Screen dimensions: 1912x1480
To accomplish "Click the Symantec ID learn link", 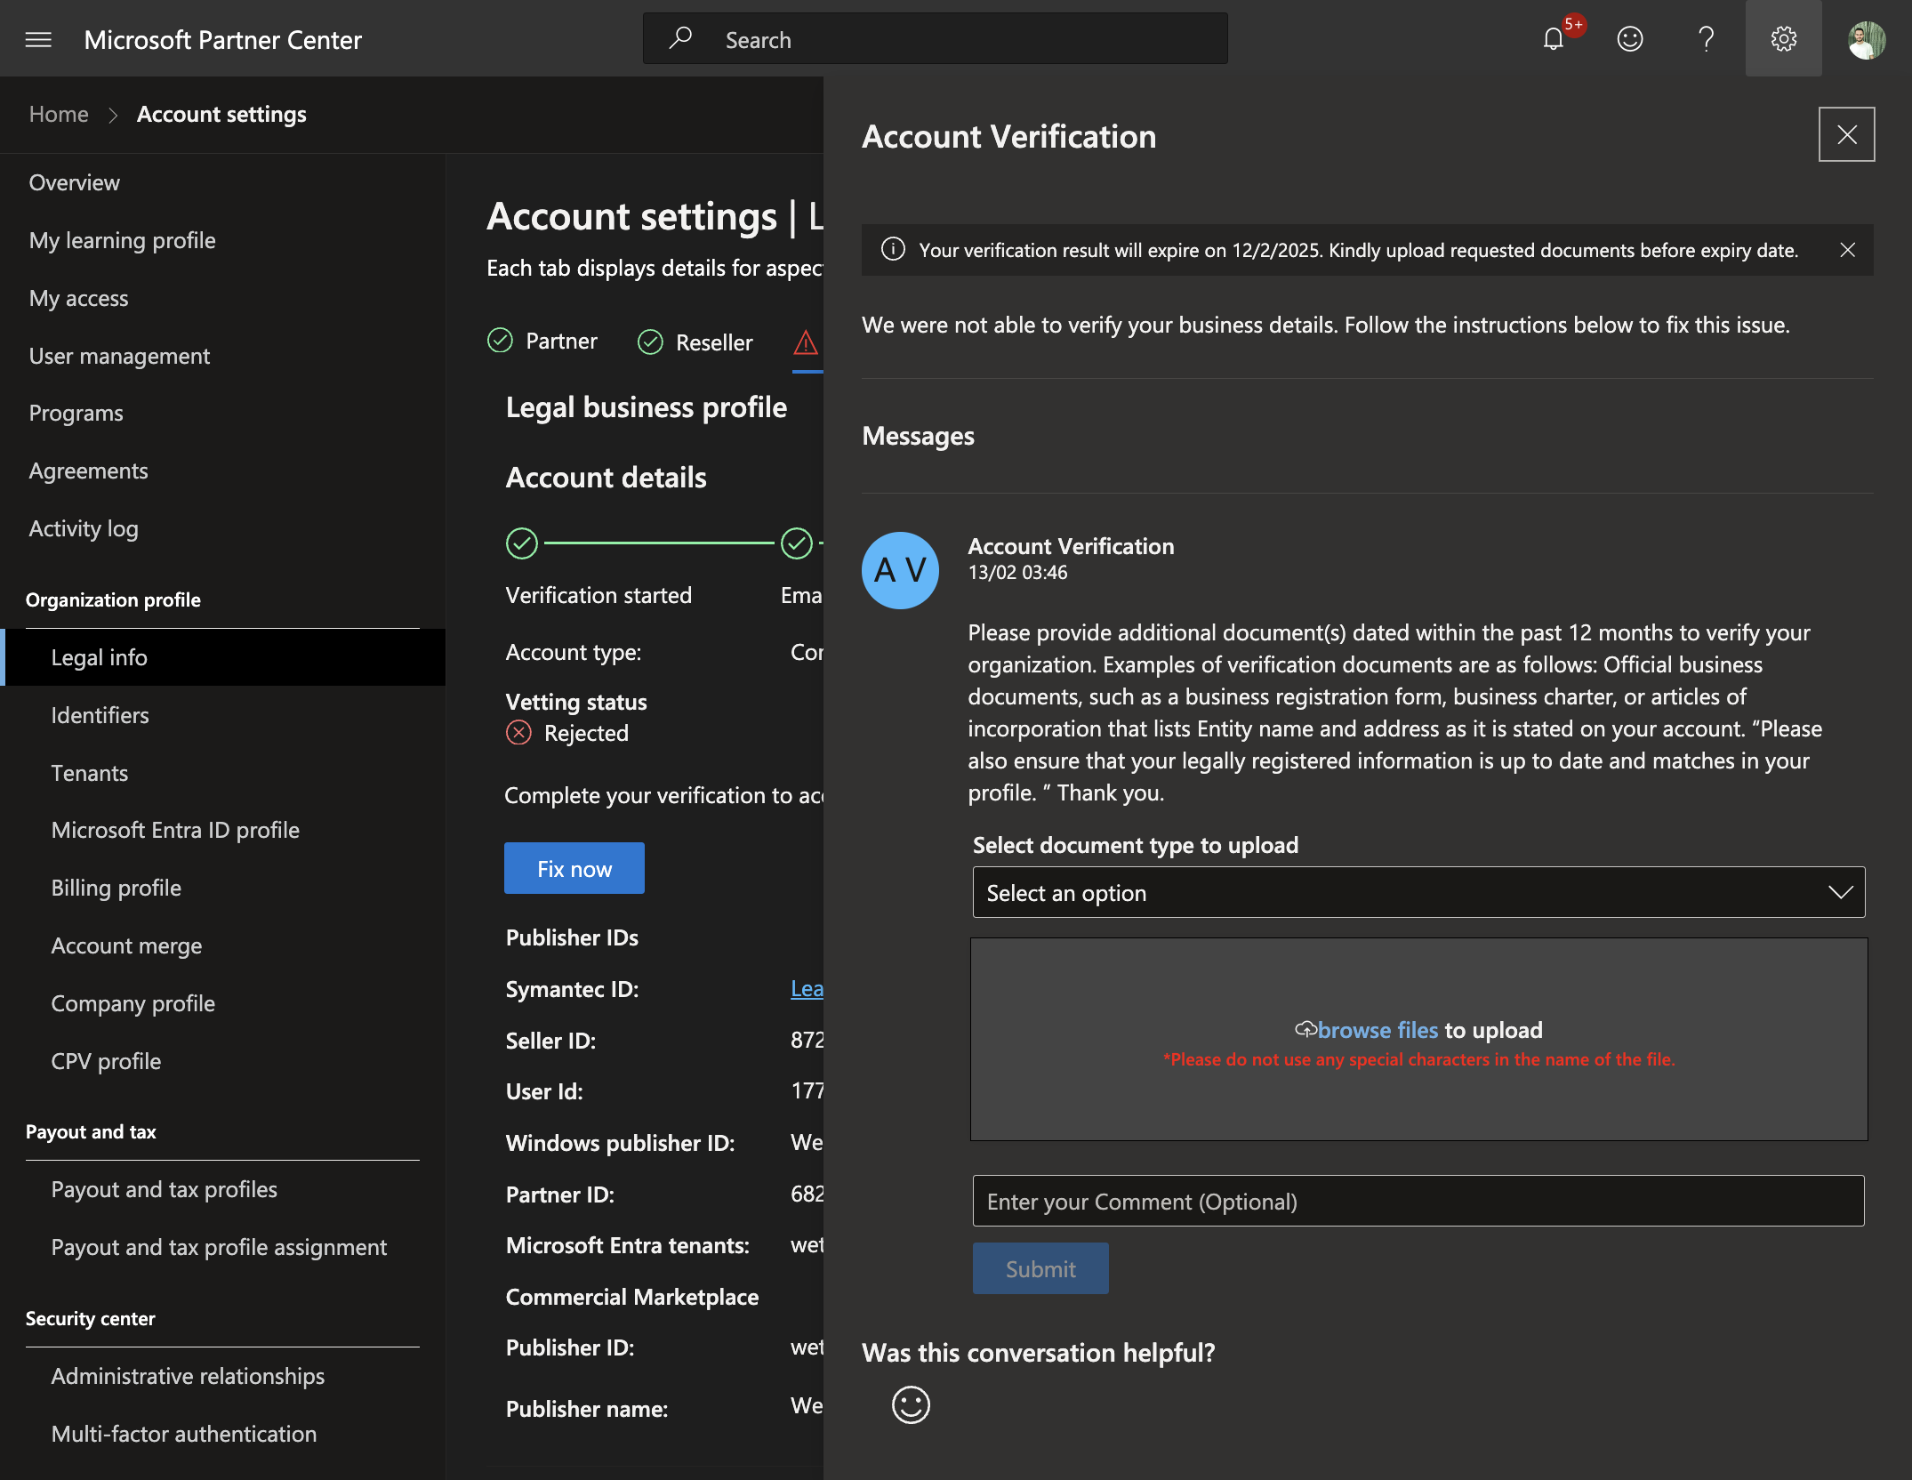I will (807, 988).
